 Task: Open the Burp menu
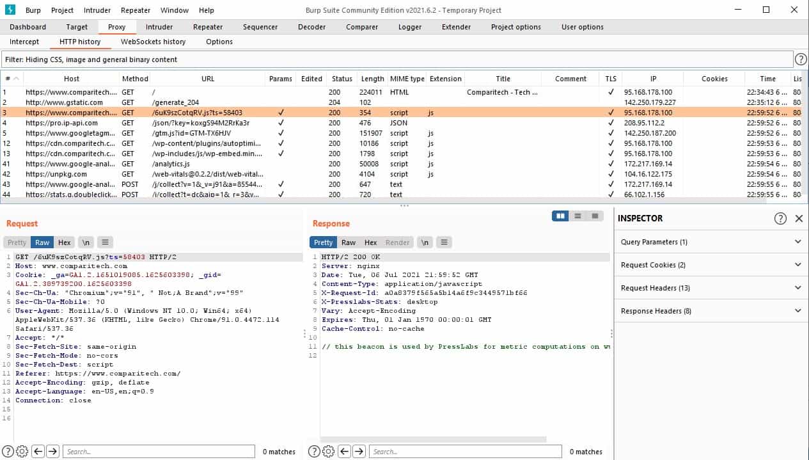[33, 10]
